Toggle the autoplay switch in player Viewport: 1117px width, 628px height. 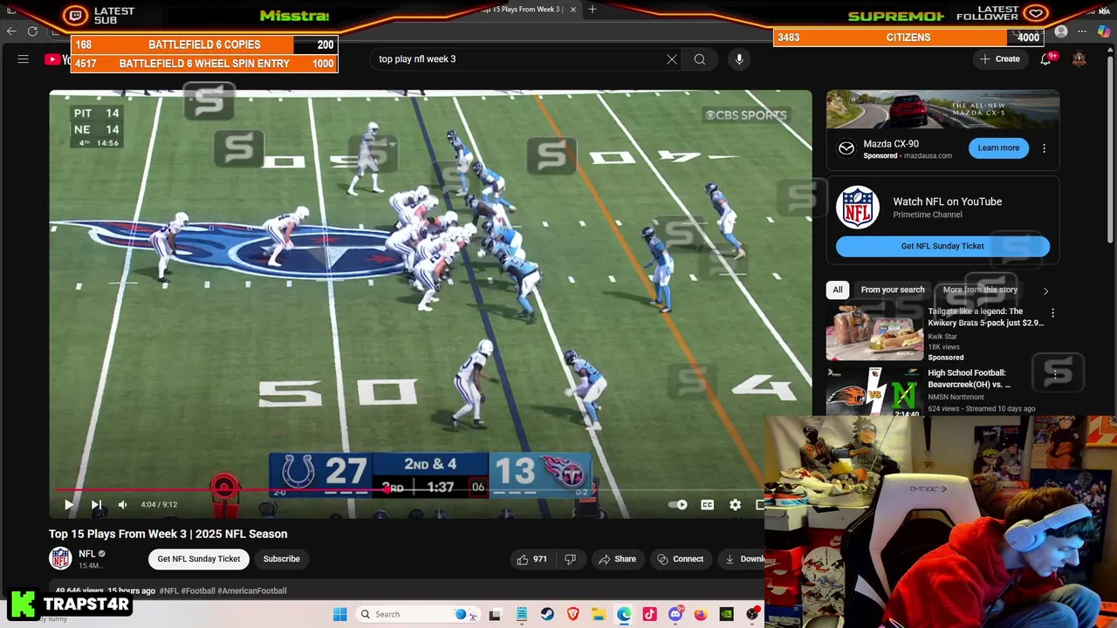point(677,504)
